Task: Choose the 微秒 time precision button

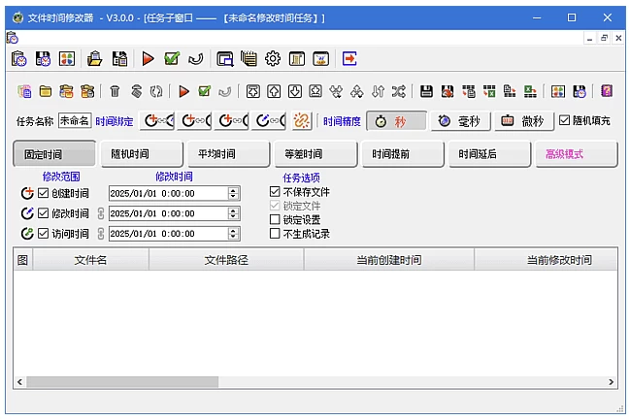Action: tap(520, 121)
